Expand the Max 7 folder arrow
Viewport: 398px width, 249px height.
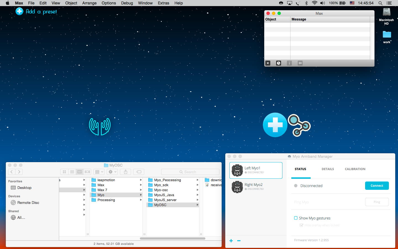point(141,190)
